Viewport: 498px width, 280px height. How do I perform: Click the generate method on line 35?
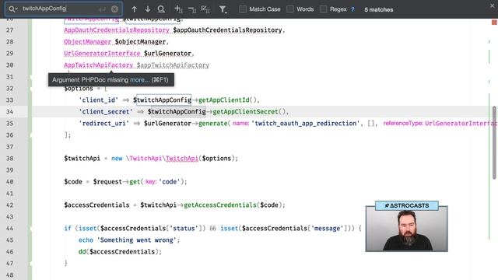[x=212, y=124]
